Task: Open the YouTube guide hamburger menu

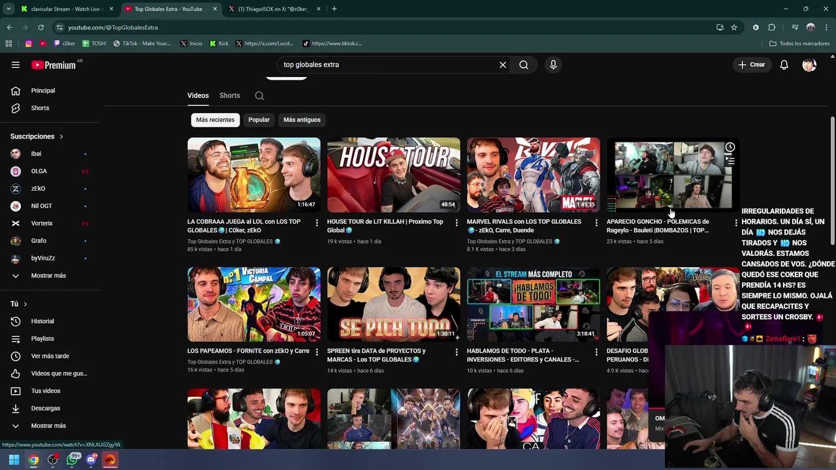Action: pos(16,65)
